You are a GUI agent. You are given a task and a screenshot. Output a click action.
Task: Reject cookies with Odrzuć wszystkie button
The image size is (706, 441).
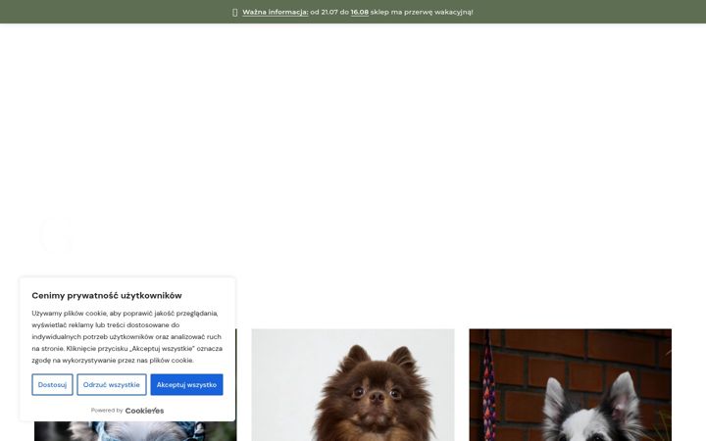112,385
